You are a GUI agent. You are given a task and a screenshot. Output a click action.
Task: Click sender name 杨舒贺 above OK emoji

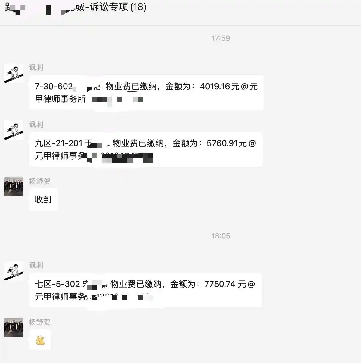40,322
